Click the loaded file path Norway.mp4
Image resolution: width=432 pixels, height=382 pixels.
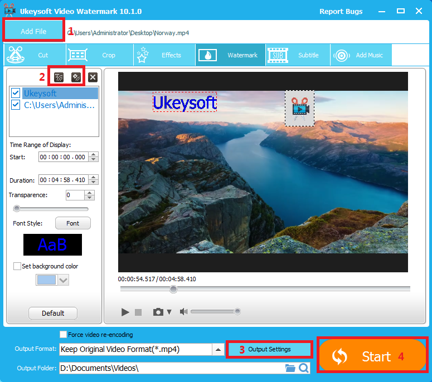coord(128,33)
